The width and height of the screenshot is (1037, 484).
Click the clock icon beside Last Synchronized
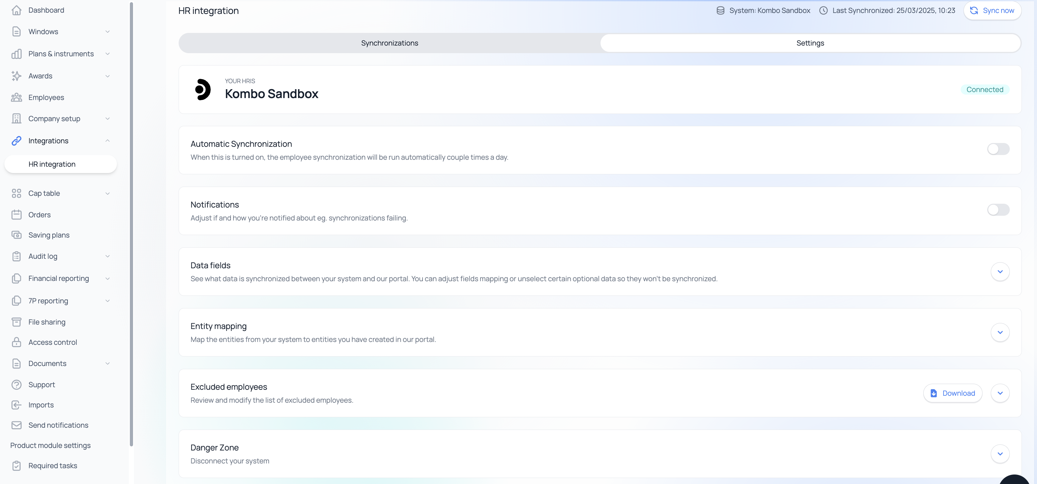[x=824, y=10]
